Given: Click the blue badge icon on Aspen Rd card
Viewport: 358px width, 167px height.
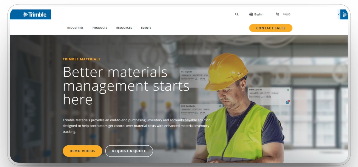Looking at the screenshot, I should tap(288, 102).
